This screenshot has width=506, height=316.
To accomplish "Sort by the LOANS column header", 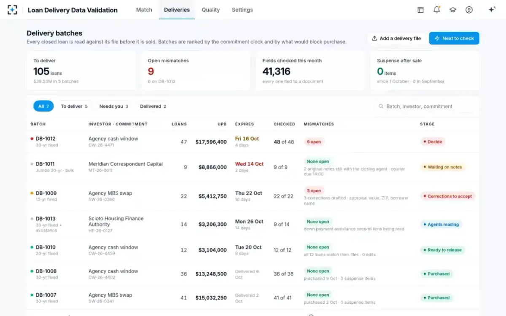I will coord(179,124).
